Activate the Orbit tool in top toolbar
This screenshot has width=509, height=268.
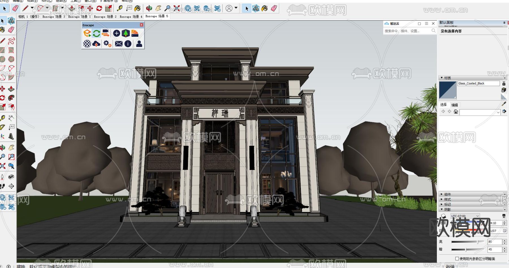[149, 8]
